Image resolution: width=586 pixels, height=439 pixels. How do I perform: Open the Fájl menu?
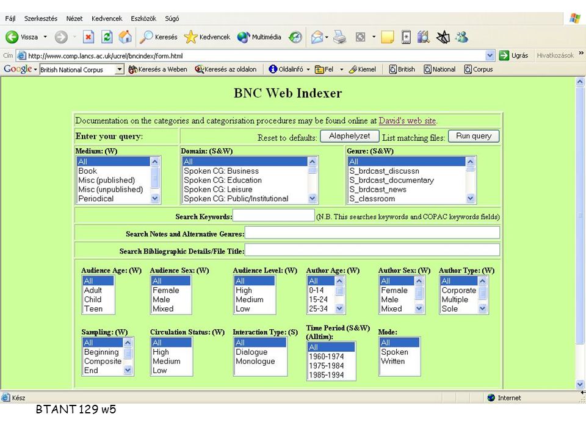coord(10,18)
